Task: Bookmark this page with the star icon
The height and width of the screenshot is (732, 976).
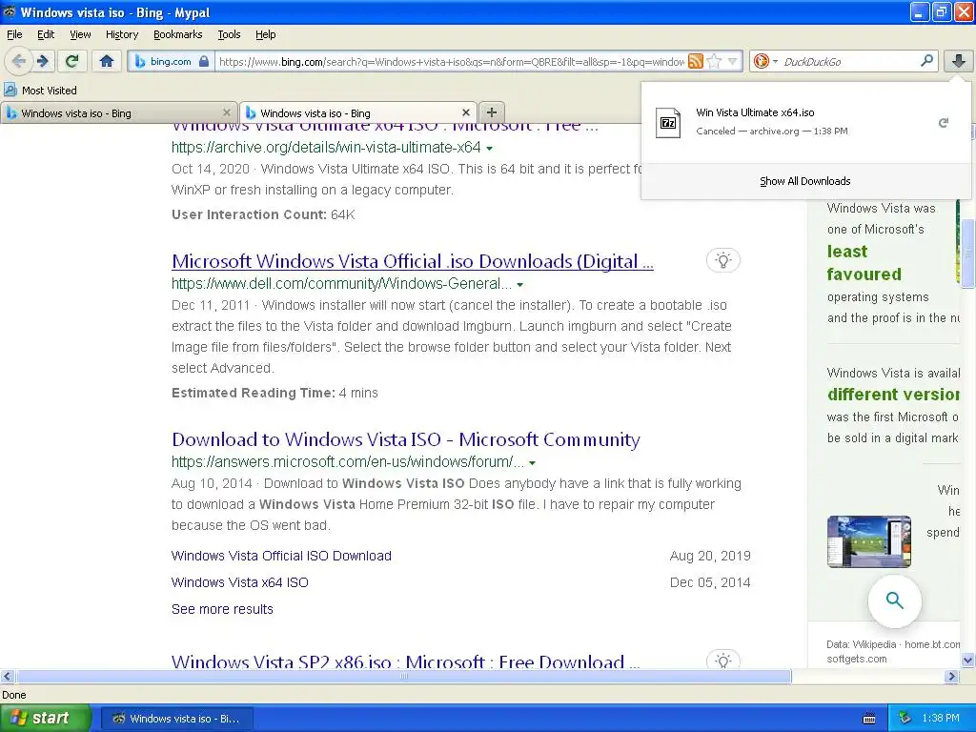Action: [x=715, y=61]
